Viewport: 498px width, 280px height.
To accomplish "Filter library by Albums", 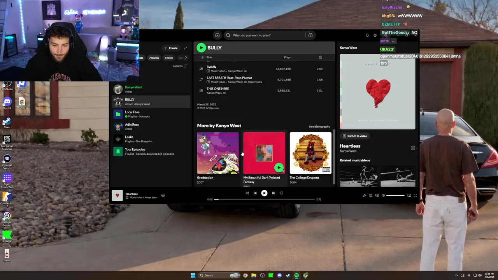I will click(154, 58).
